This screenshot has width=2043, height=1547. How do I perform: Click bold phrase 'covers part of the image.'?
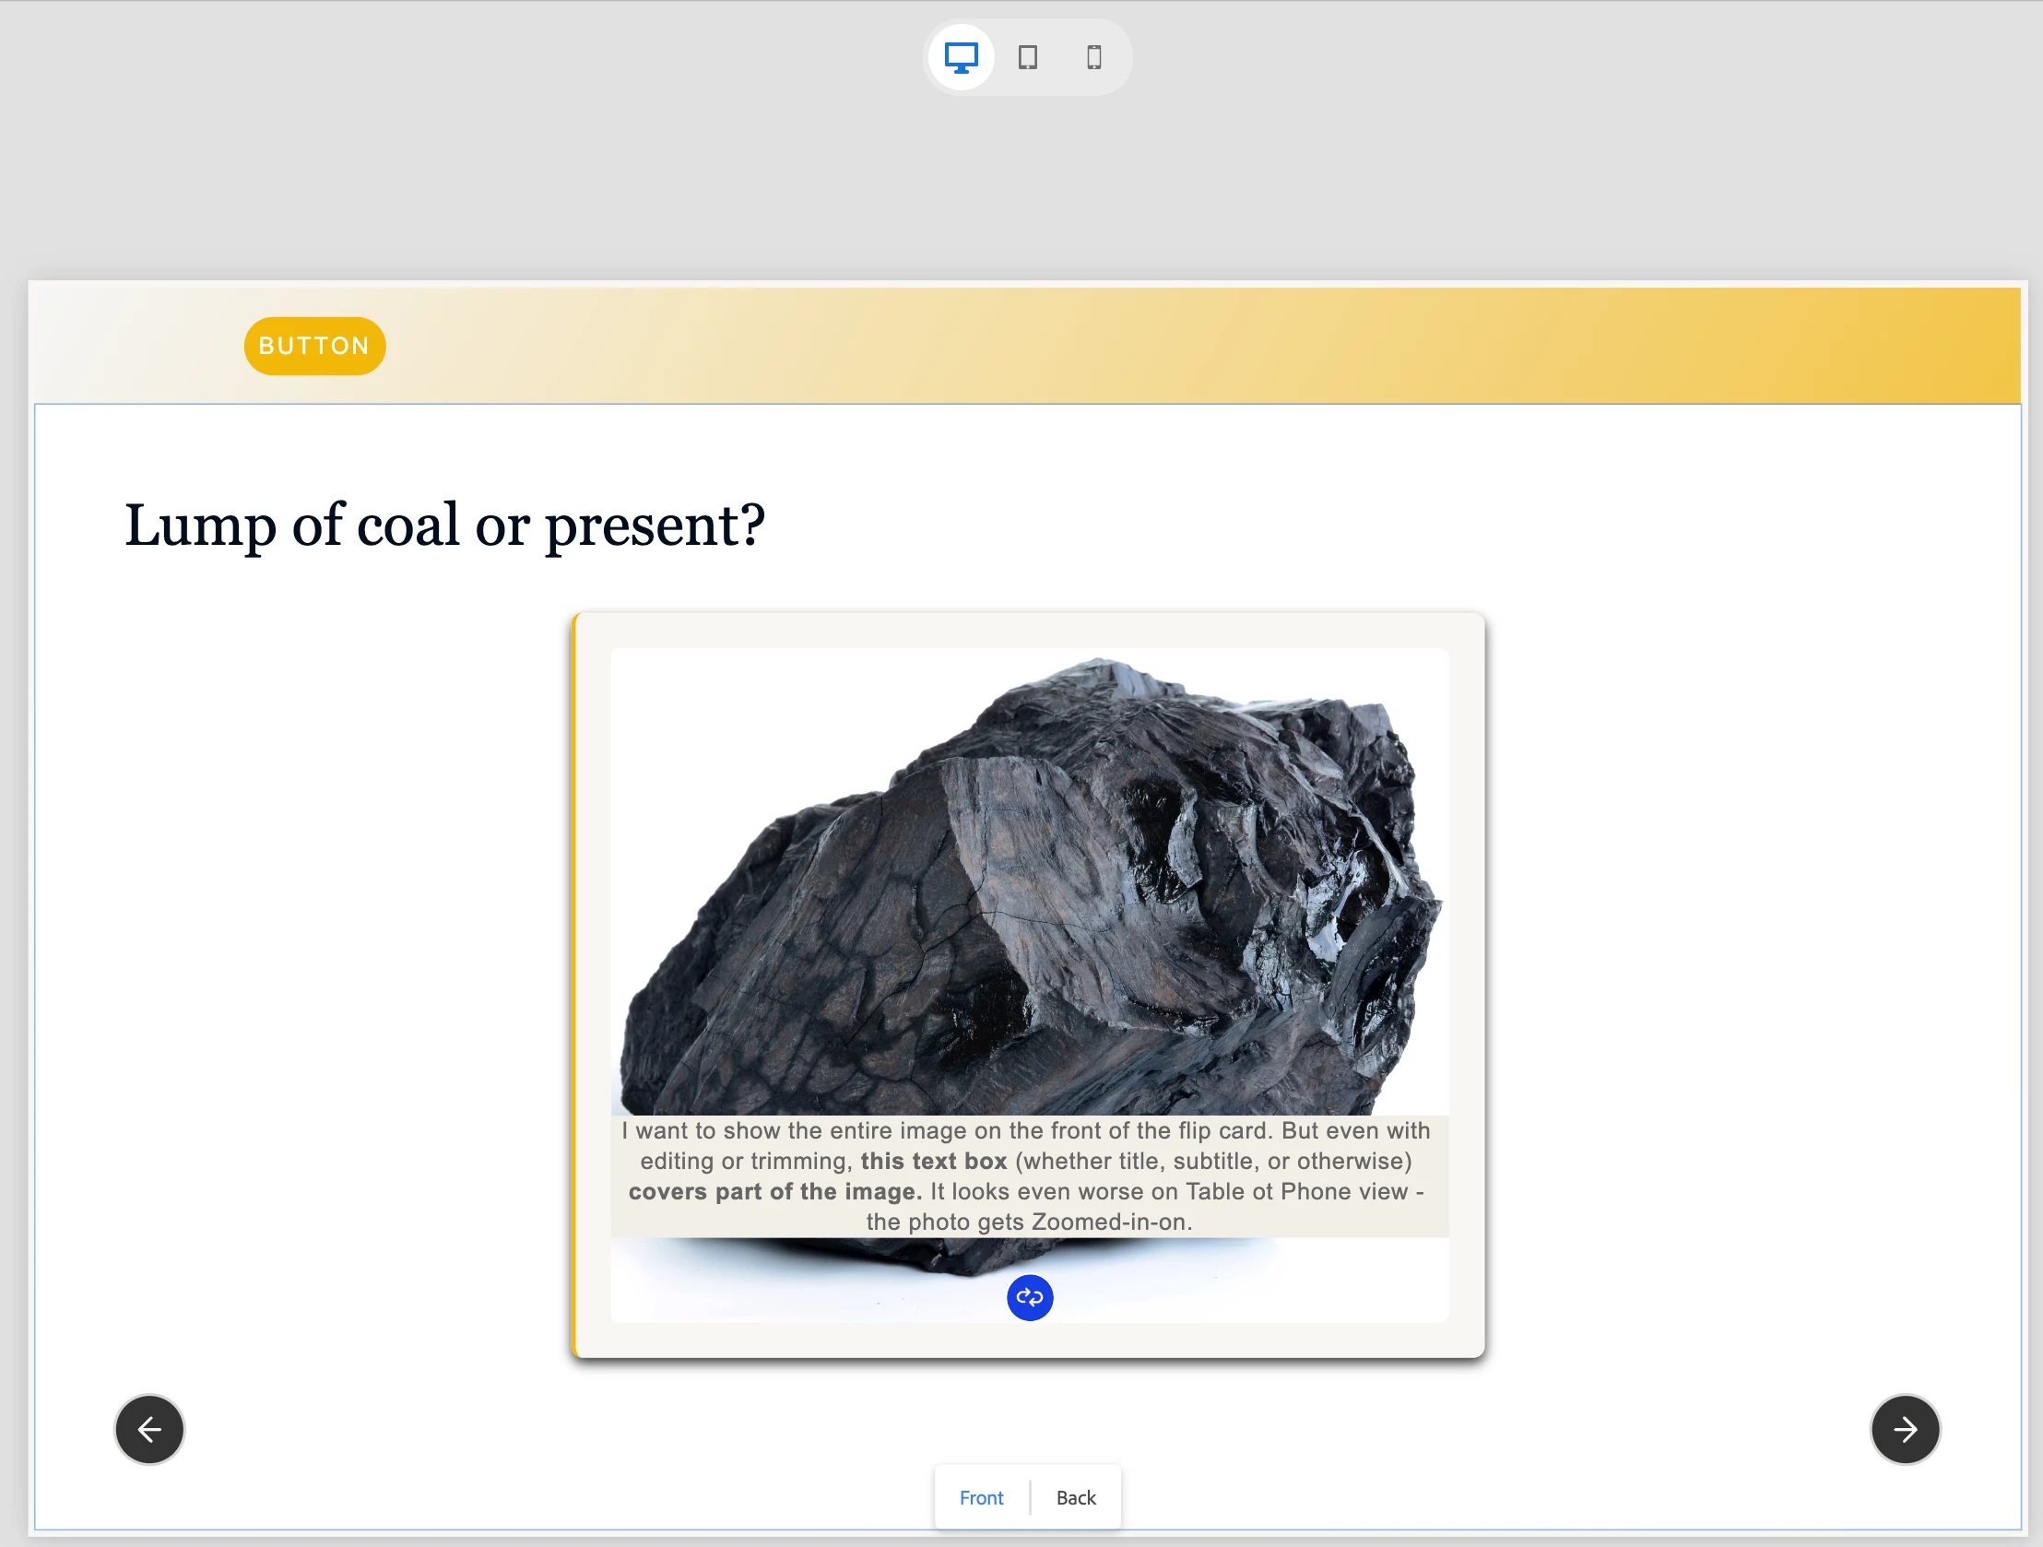pos(774,1191)
